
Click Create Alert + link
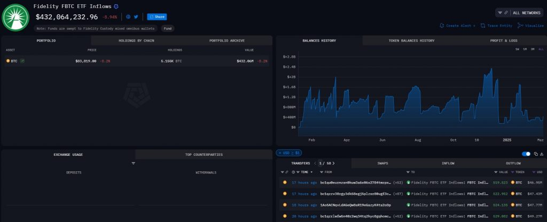click(457, 26)
